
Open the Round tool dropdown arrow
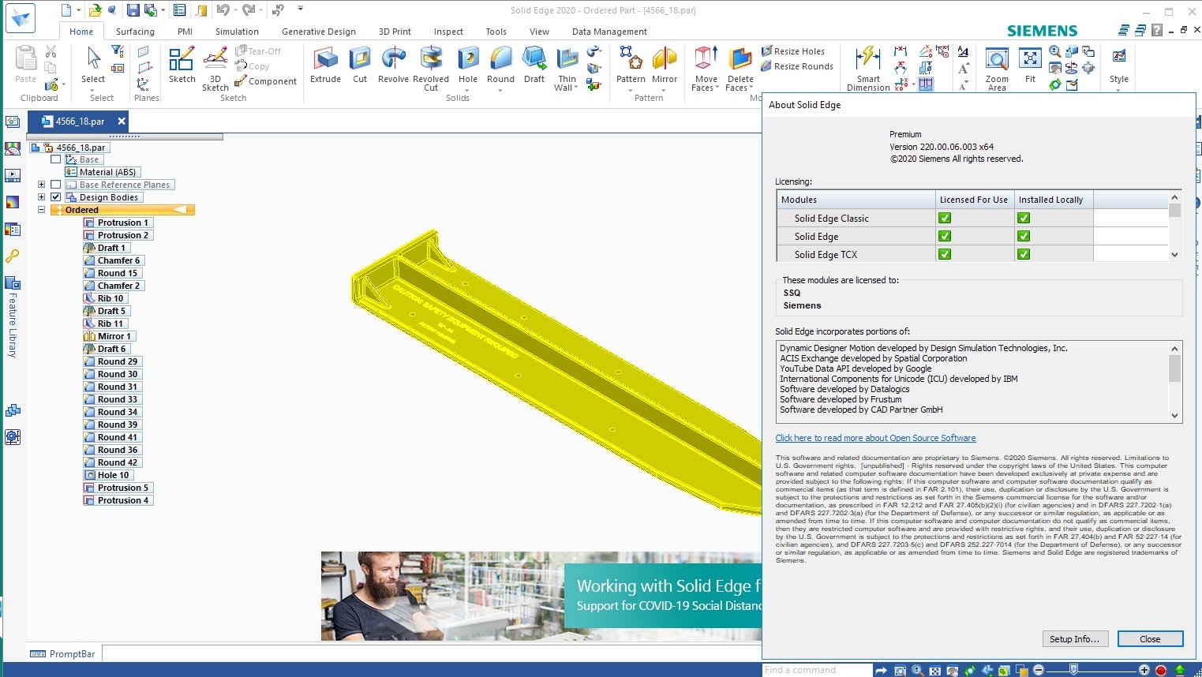500,90
